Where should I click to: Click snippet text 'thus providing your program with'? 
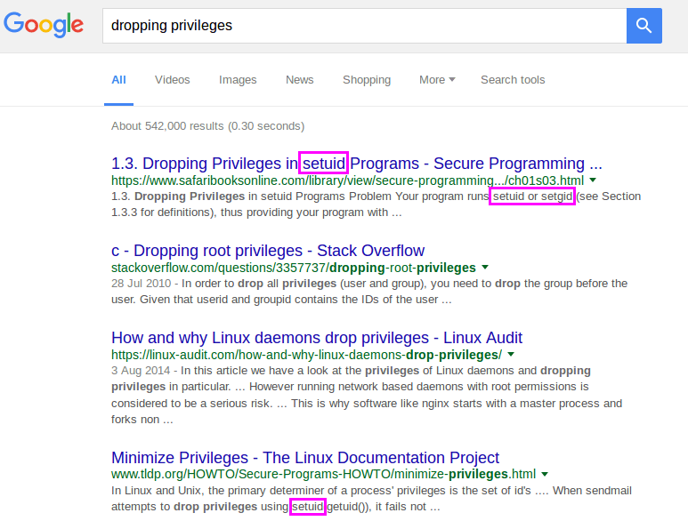click(x=304, y=212)
